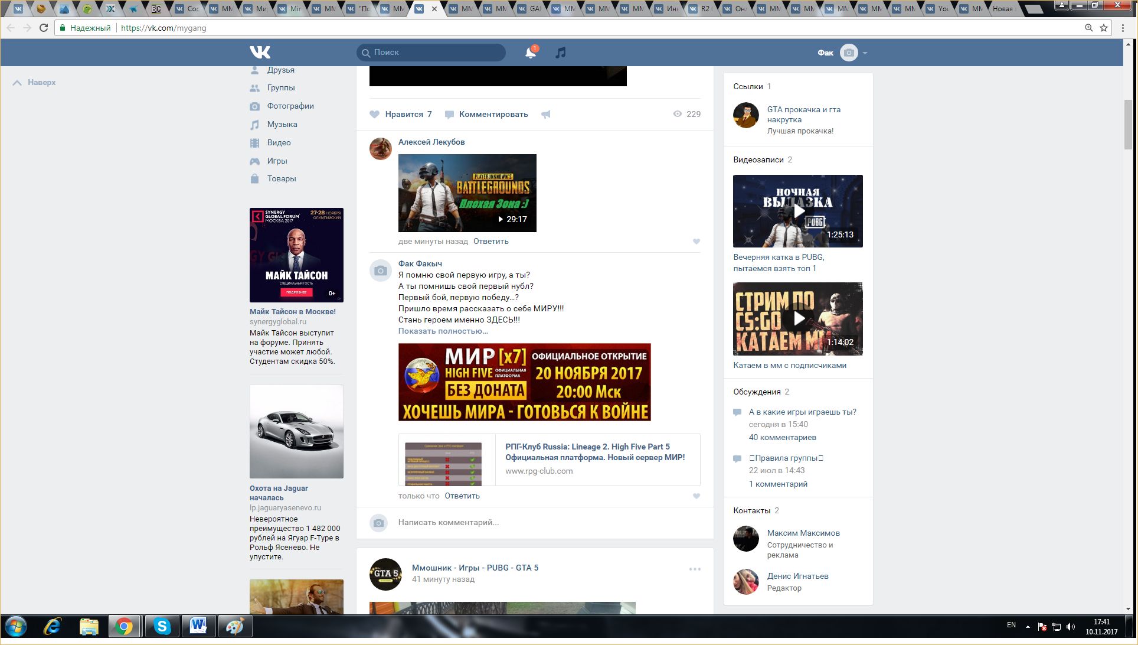This screenshot has width=1138, height=645.
Task: Like Фак Факыч's comment heart
Action: 696,496
